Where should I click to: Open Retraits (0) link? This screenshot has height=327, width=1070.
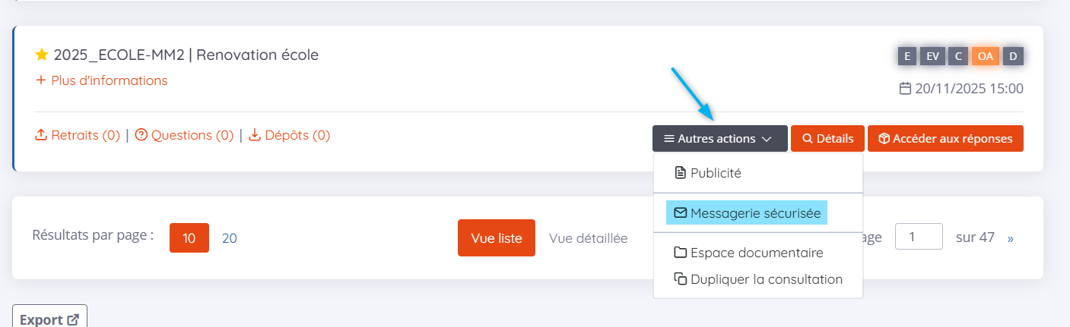point(78,136)
